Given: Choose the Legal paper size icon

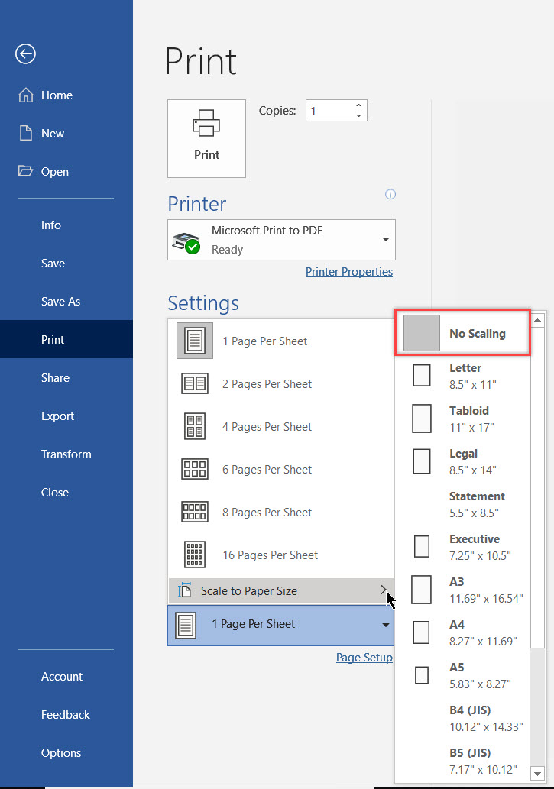Looking at the screenshot, I should click(x=422, y=461).
